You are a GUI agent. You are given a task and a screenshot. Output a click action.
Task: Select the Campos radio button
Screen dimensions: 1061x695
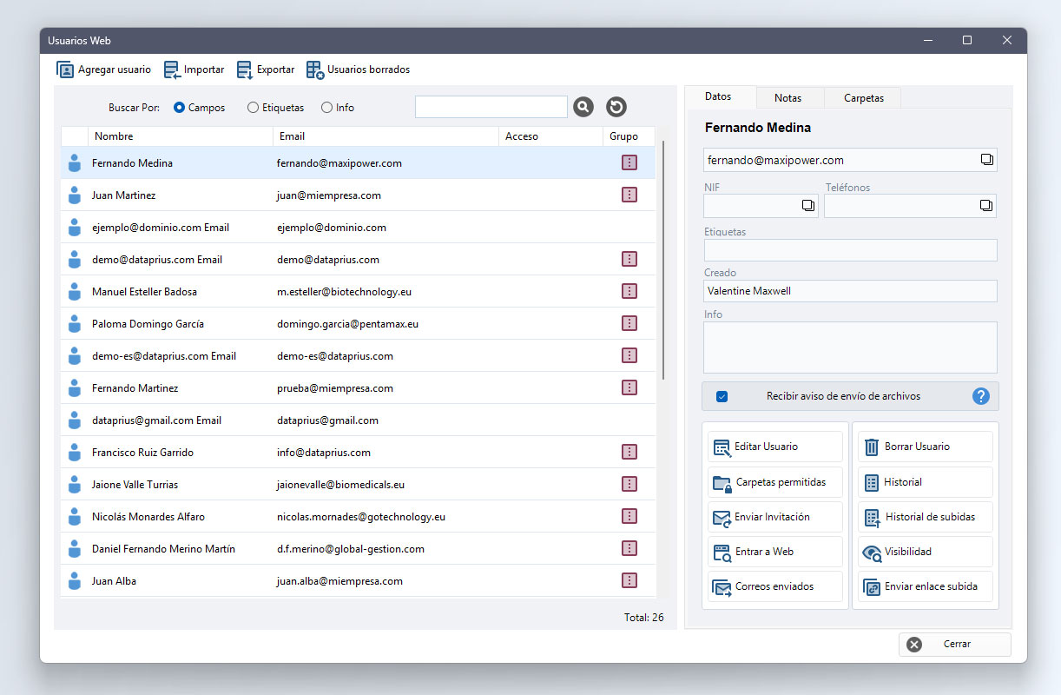pos(179,108)
